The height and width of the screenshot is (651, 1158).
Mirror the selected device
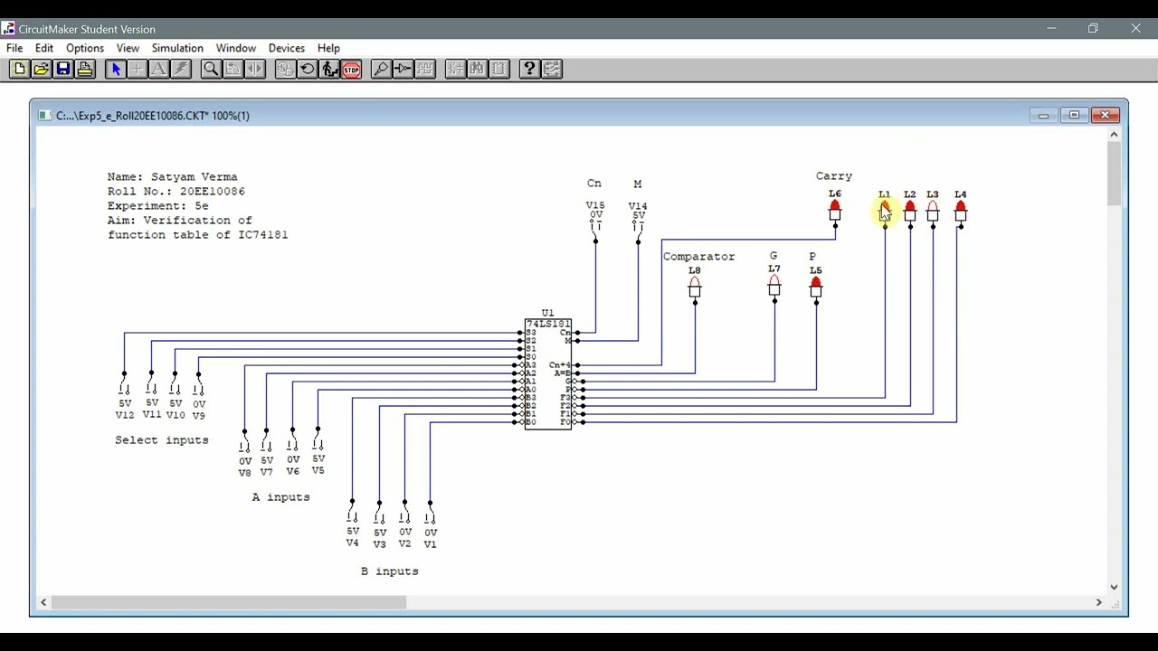pyautogui.click(x=254, y=69)
